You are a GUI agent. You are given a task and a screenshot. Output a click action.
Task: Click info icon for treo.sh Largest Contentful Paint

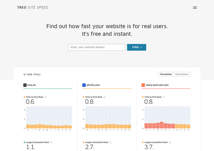click(x=51, y=142)
